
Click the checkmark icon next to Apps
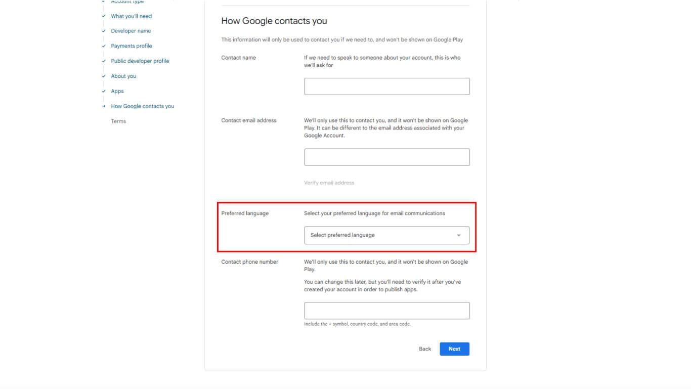click(104, 92)
